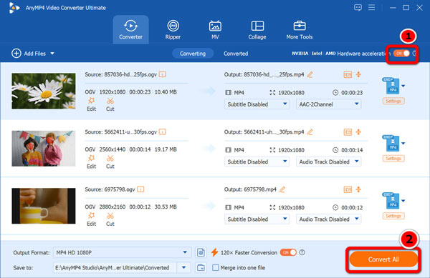Open More Tools tab
Image resolution: width=430 pixels, height=278 pixels.
pos(300,30)
